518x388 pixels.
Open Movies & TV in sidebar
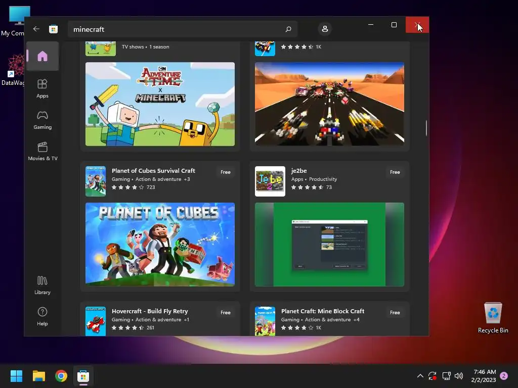(x=42, y=152)
